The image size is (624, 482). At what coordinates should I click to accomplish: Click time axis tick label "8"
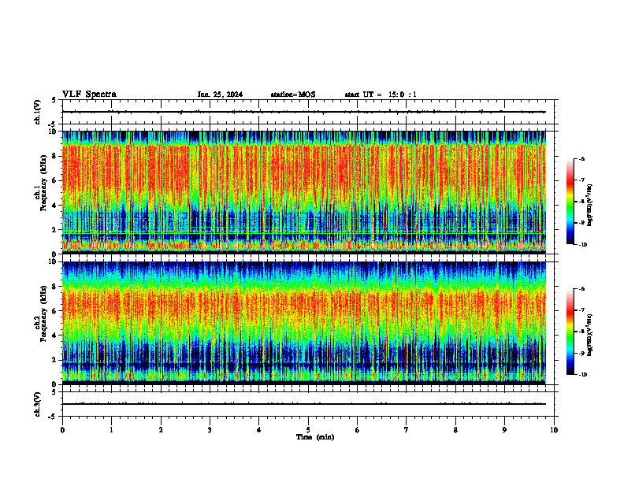coord(455,430)
